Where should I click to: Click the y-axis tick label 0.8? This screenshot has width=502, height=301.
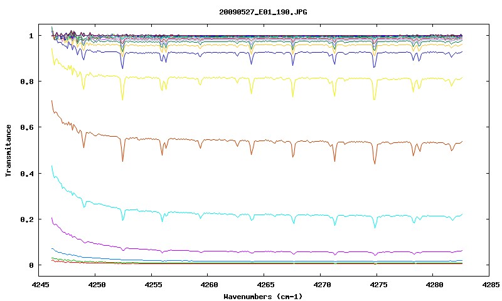point(27,82)
